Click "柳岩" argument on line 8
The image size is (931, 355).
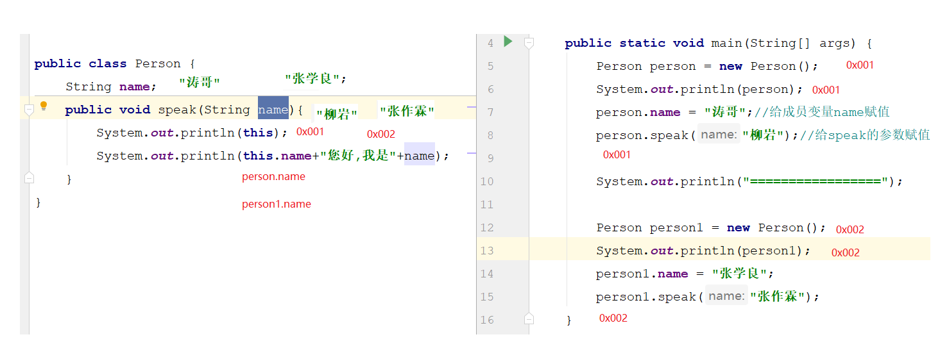(764, 135)
